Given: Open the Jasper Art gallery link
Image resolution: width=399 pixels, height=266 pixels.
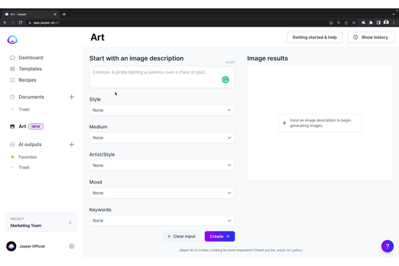Looking at the screenshot, I should click(x=289, y=250).
